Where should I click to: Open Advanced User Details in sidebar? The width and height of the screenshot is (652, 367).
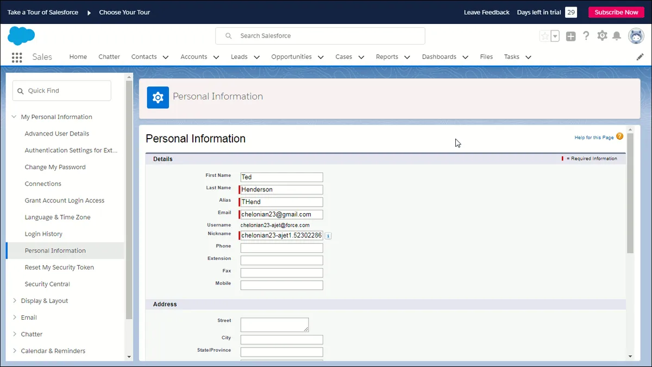pos(57,134)
